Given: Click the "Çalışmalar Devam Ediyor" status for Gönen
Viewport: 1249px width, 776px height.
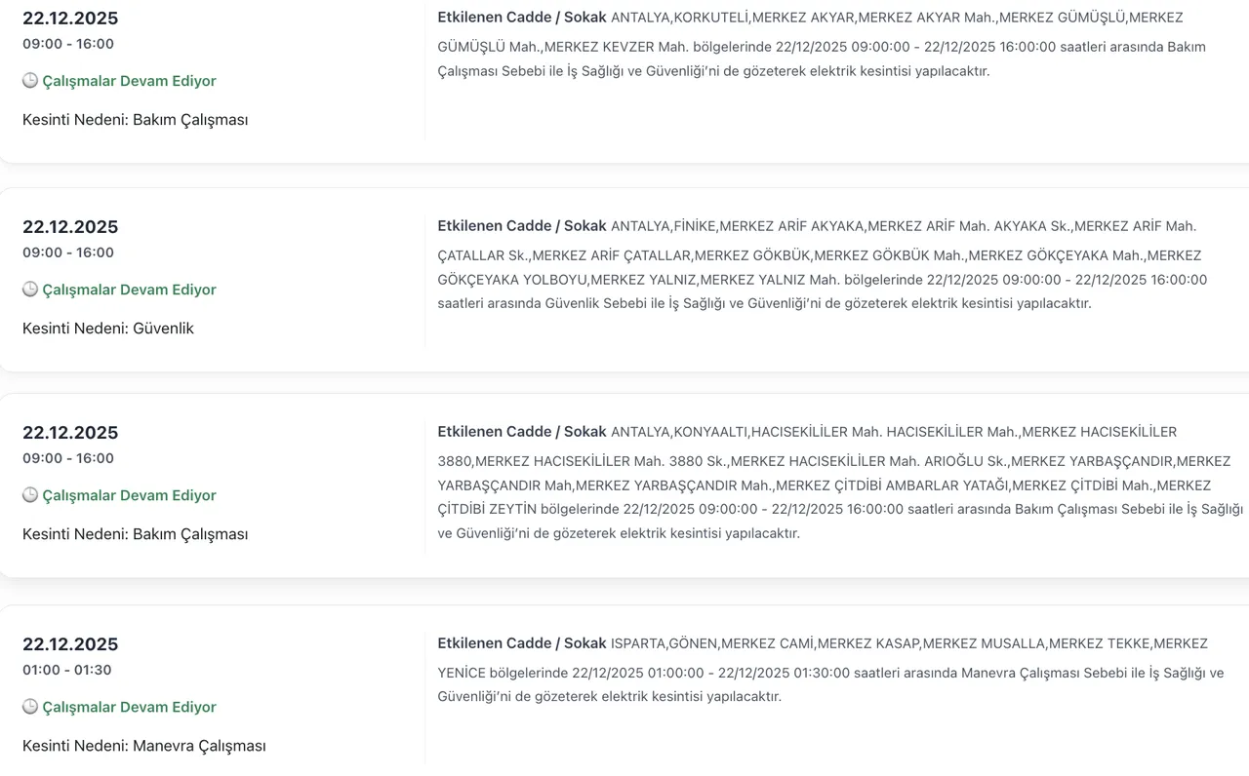Looking at the screenshot, I should tap(129, 707).
